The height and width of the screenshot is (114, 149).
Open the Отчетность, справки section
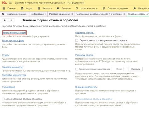tap(118, 8)
